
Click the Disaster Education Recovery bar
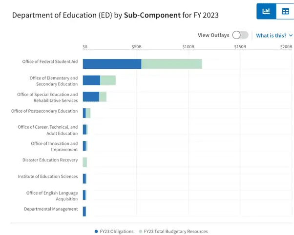[x=85, y=162]
